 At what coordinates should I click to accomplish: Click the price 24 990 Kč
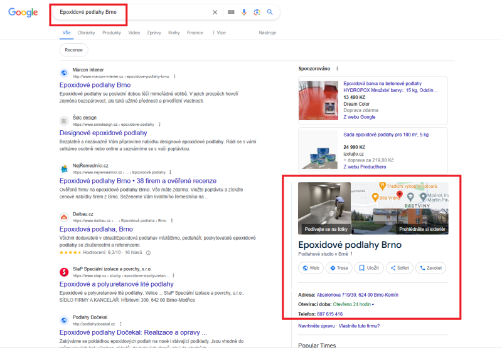(355, 147)
